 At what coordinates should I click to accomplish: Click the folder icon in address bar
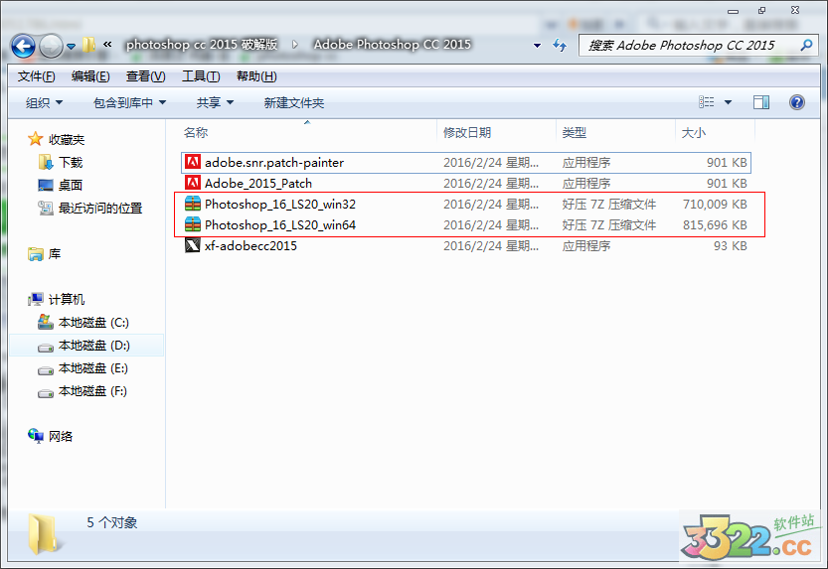(89, 45)
